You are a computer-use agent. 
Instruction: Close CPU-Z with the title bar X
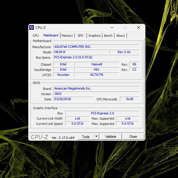click(139, 27)
